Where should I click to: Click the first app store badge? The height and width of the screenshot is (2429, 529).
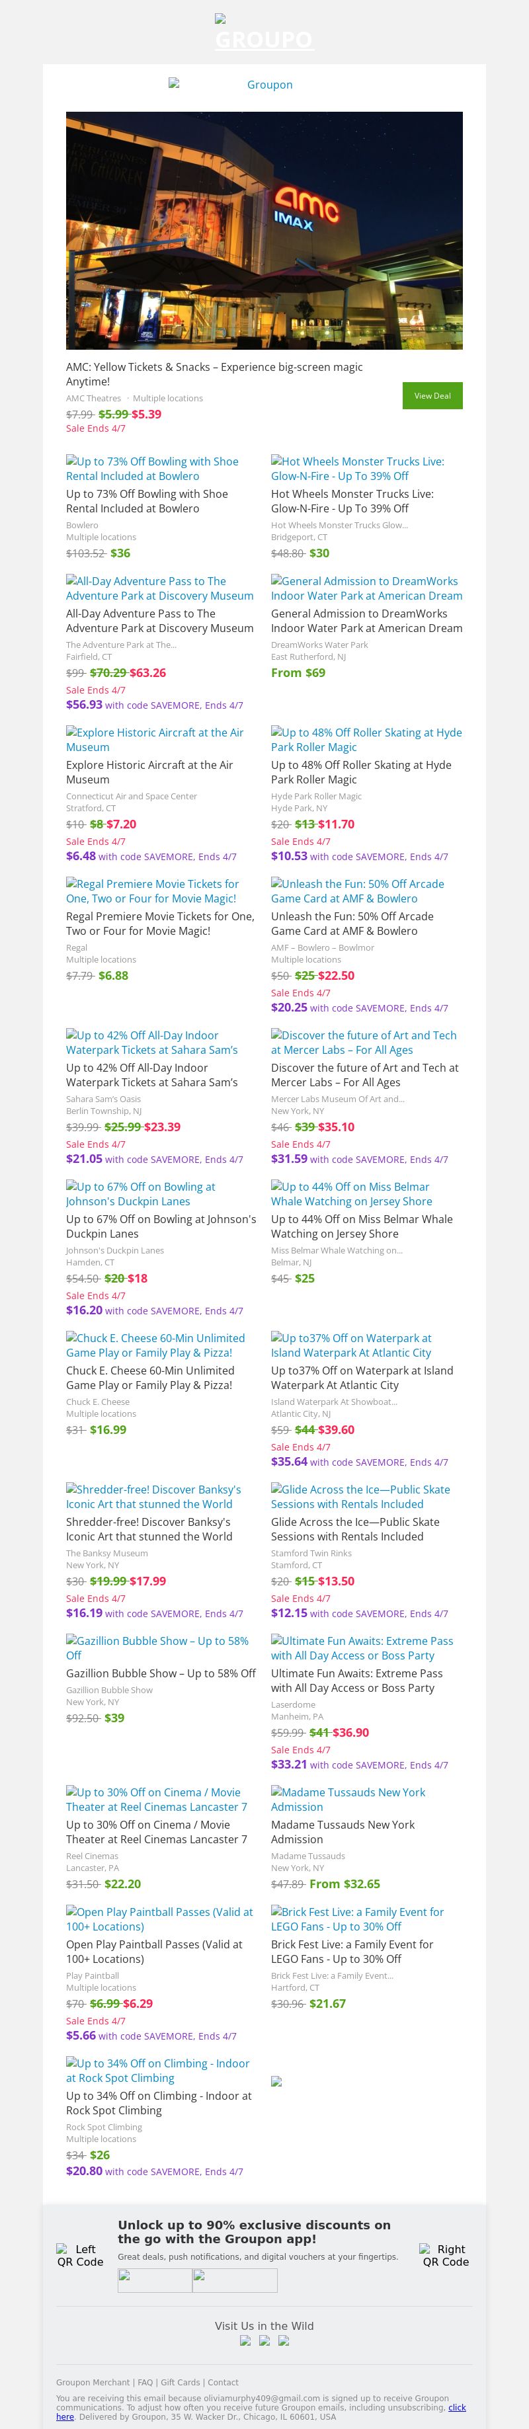click(x=155, y=2280)
